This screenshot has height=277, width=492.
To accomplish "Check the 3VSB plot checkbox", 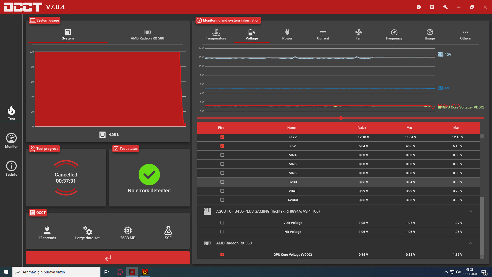I will click(x=222, y=182).
